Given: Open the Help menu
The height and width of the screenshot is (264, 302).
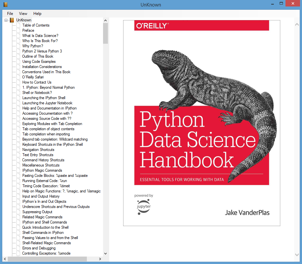Looking at the screenshot, I should click(x=37, y=14).
